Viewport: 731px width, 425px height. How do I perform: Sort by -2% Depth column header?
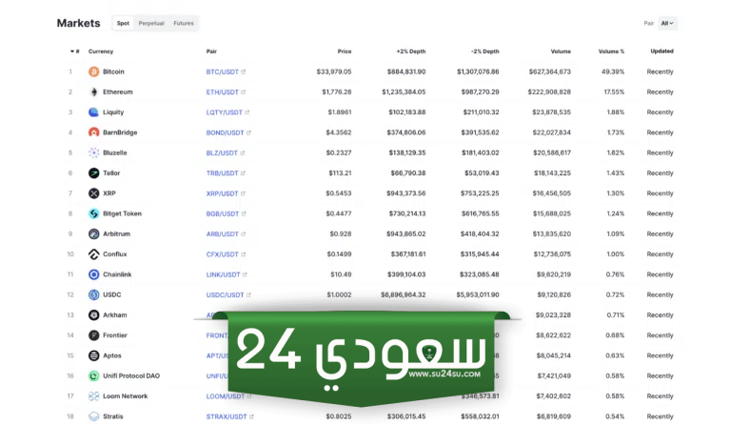(x=484, y=51)
